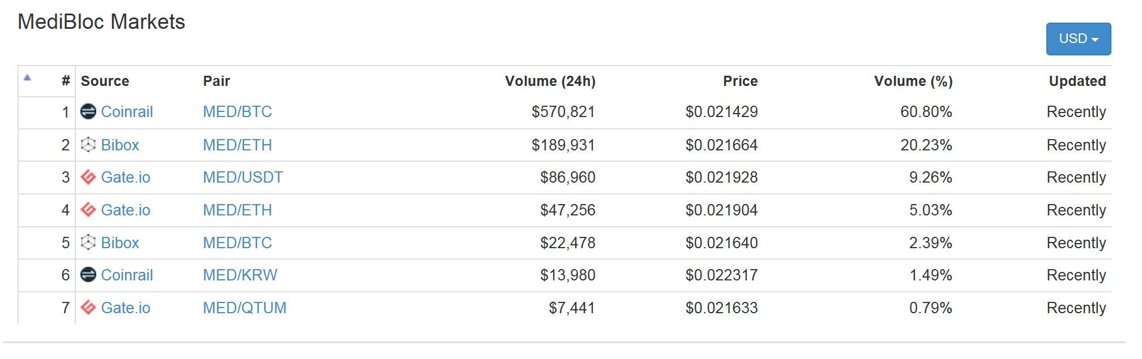Click the Bibox logo icon in row 5

(x=88, y=243)
